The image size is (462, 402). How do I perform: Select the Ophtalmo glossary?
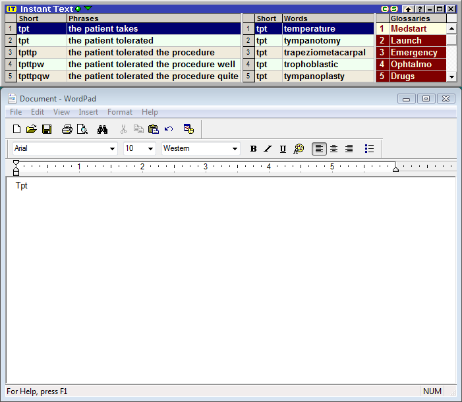(x=411, y=64)
